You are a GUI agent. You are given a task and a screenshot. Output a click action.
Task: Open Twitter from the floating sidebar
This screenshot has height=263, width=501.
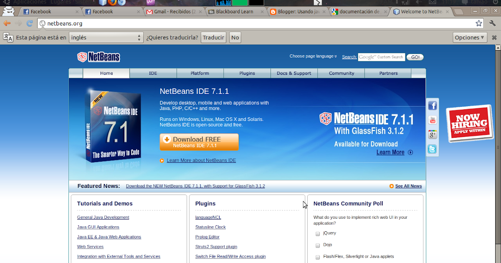[x=433, y=149]
